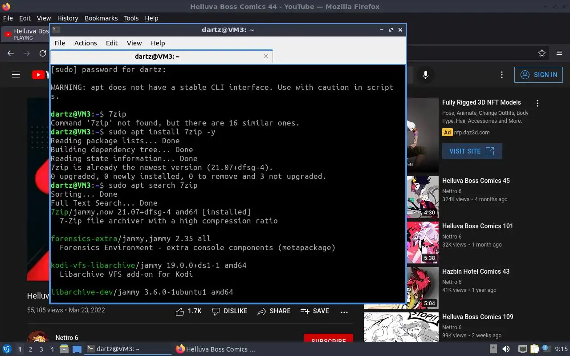Image resolution: width=570 pixels, height=356 pixels.
Task: Click the red SUBSCRIBE button
Action: 329,338
